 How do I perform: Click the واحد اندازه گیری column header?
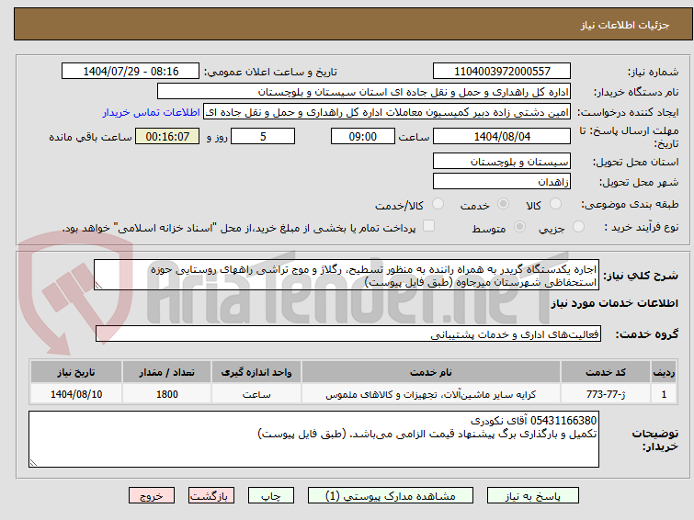point(256,372)
